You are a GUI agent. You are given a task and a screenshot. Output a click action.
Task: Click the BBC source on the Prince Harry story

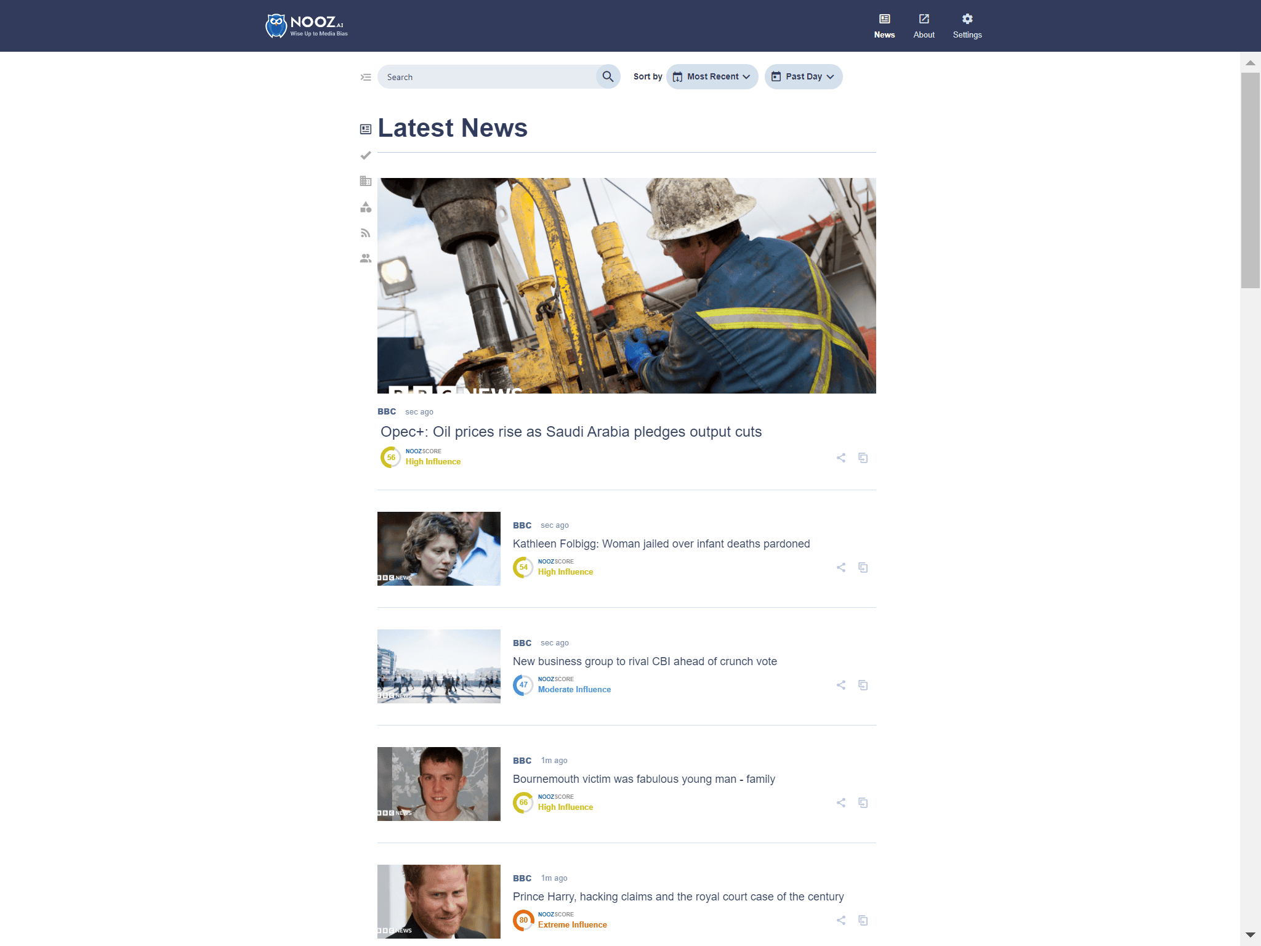(x=522, y=878)
